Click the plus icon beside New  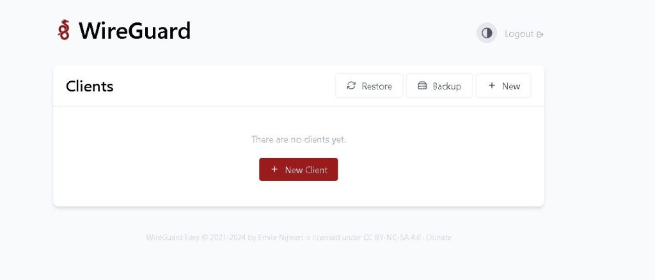click(492, 86)
